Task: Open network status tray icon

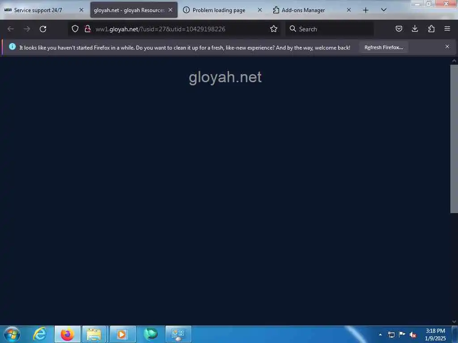Action: pos(391,335)
